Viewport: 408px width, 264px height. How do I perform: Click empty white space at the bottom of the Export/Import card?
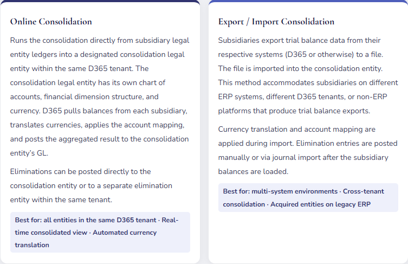(308, 239)
